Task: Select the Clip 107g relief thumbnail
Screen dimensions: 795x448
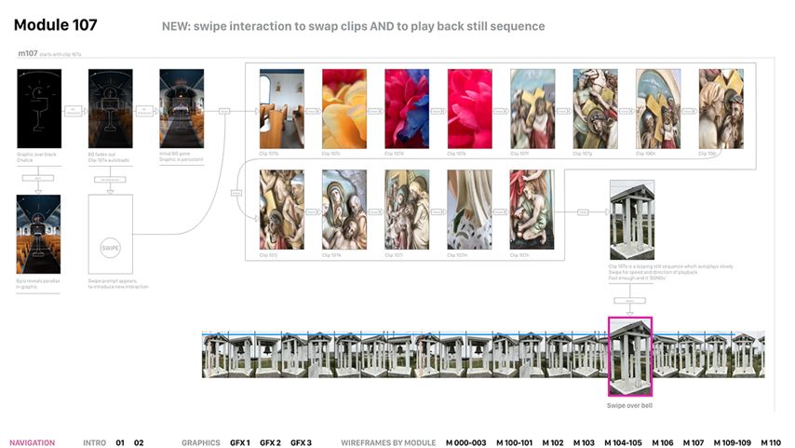Action: click(595, 109)
